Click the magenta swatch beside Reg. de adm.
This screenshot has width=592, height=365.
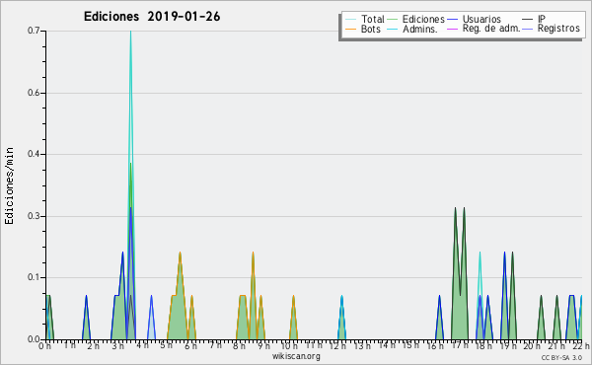[x=452, y=29]
